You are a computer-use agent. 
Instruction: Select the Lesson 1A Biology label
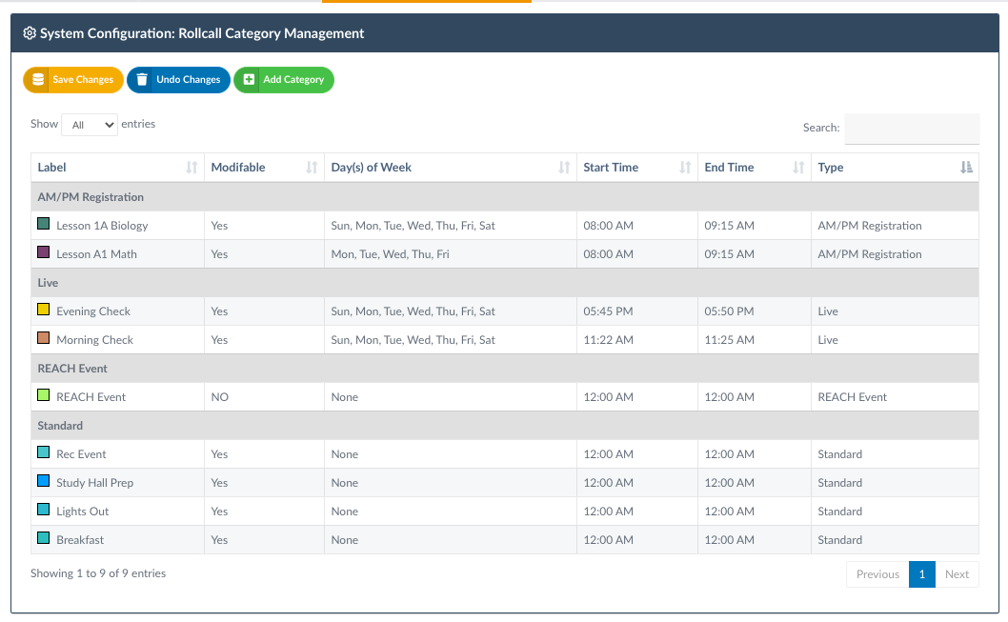click(102, 226)
